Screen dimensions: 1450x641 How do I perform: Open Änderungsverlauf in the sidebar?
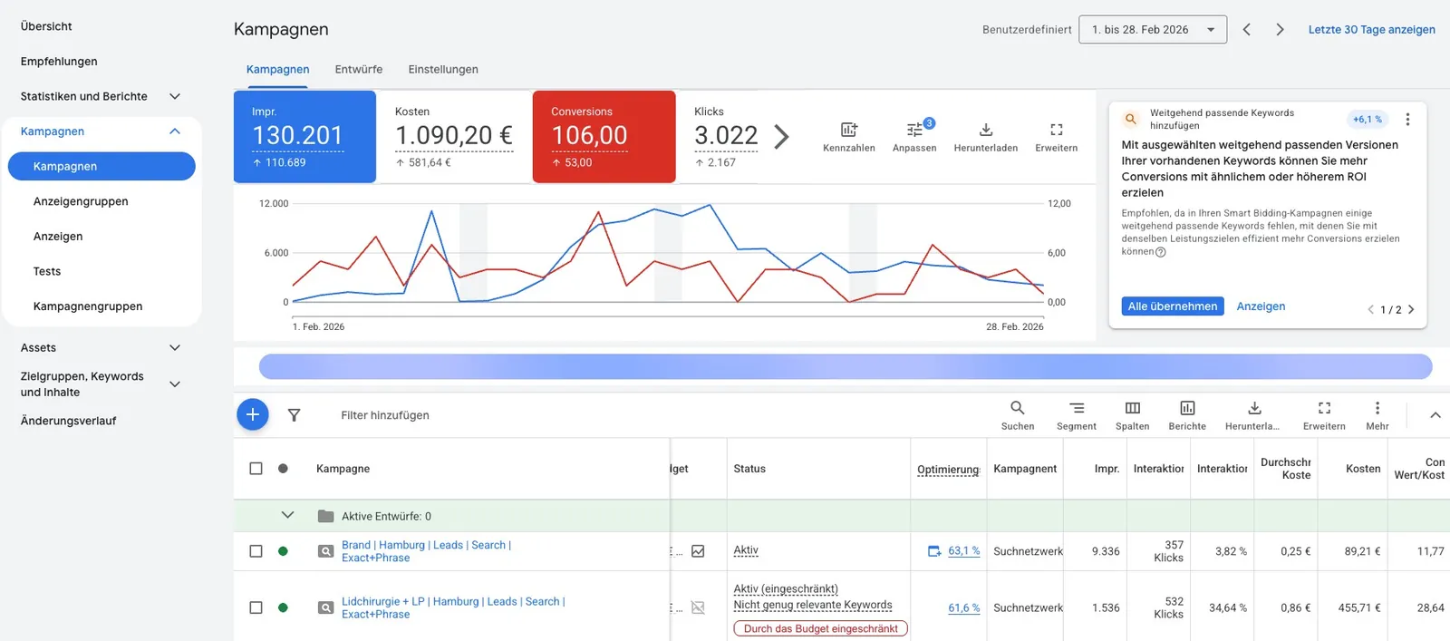[68, 421]
